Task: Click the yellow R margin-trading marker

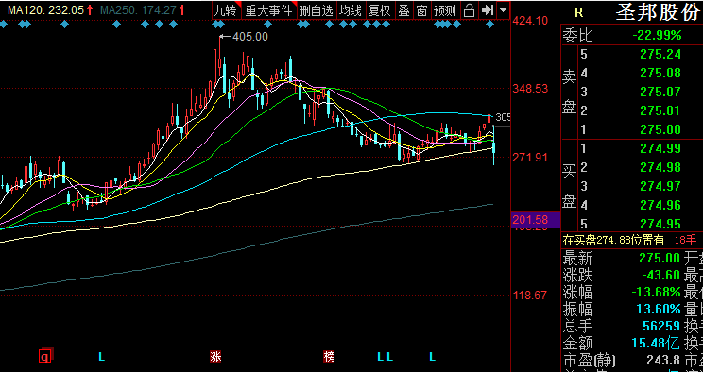Action: click(x=579, y=13)
